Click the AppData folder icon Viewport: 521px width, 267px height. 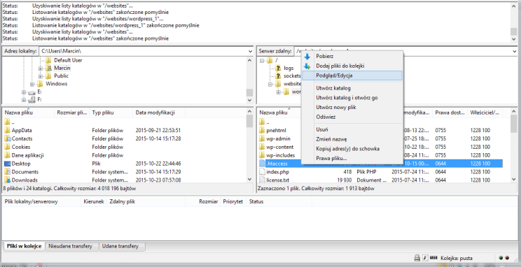7,130
